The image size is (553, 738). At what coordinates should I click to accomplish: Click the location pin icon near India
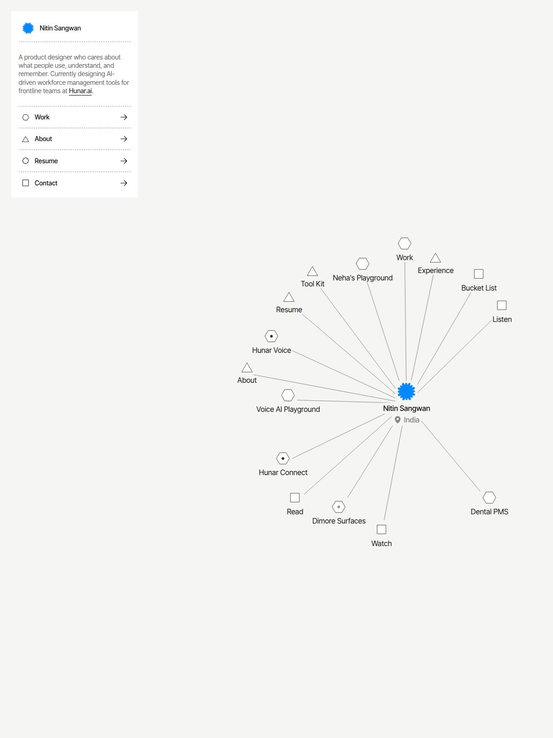[x=398, y=420]
